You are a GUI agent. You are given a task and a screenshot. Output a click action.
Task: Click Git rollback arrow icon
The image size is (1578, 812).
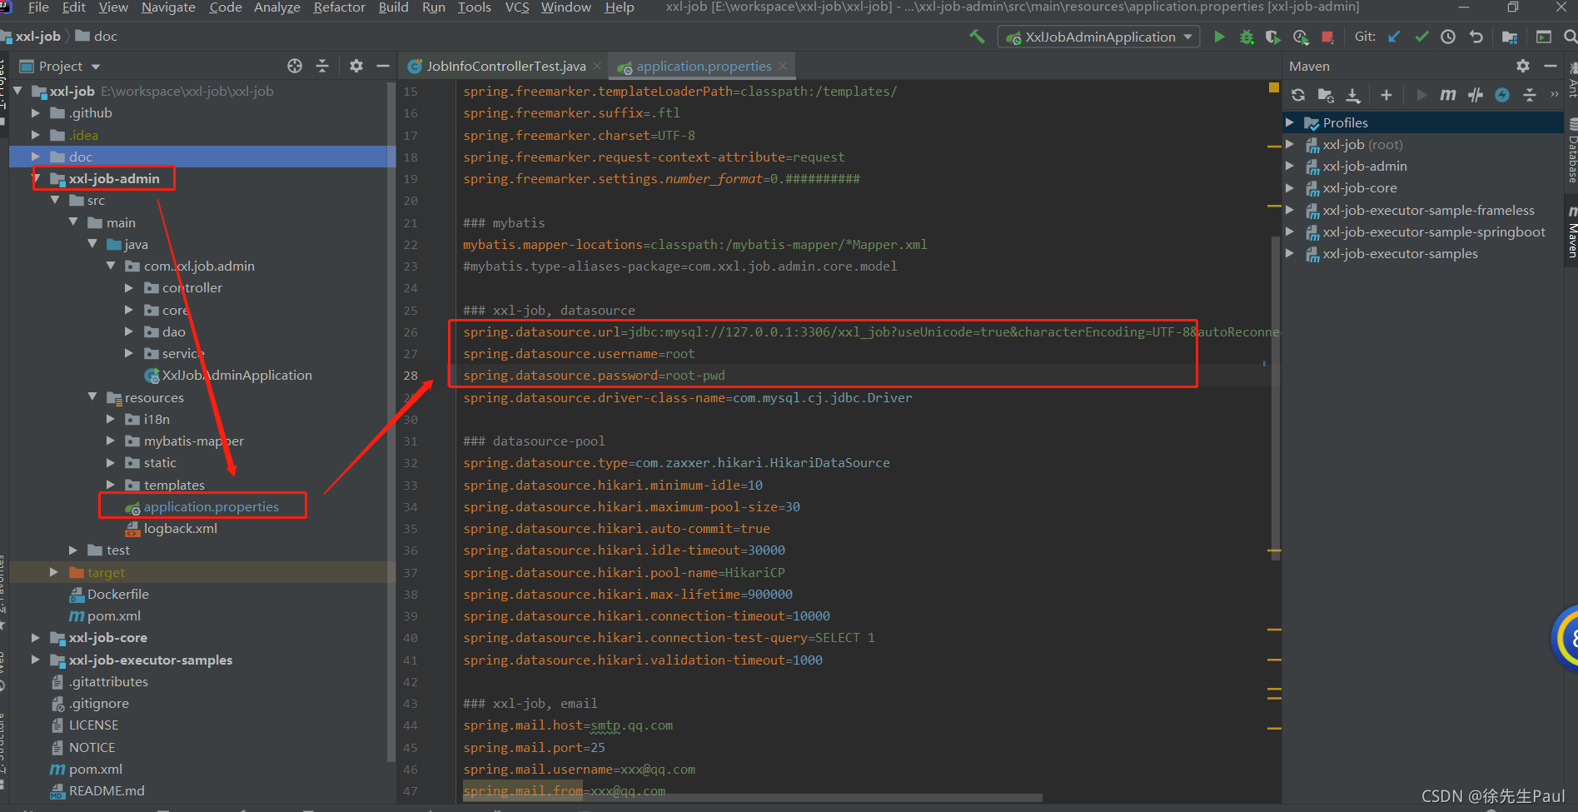coord(1476,37)
